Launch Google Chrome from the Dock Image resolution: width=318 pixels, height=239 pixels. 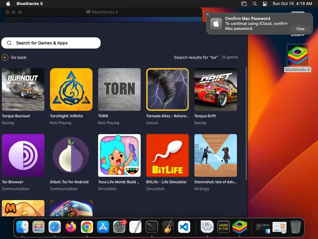click(87, 227)
